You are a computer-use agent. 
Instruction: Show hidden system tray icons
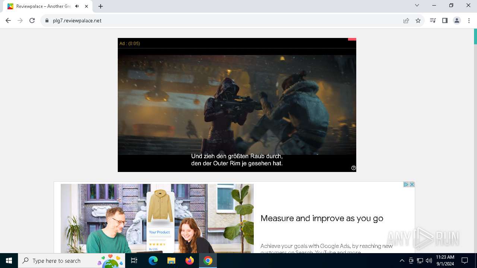click(x=402, y=261)
